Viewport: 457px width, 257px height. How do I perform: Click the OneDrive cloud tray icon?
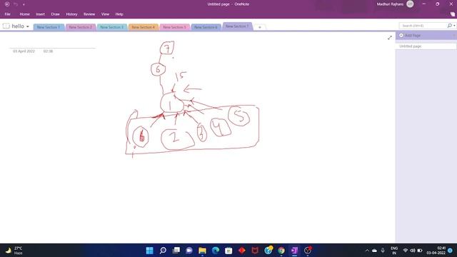click(374, 251)
